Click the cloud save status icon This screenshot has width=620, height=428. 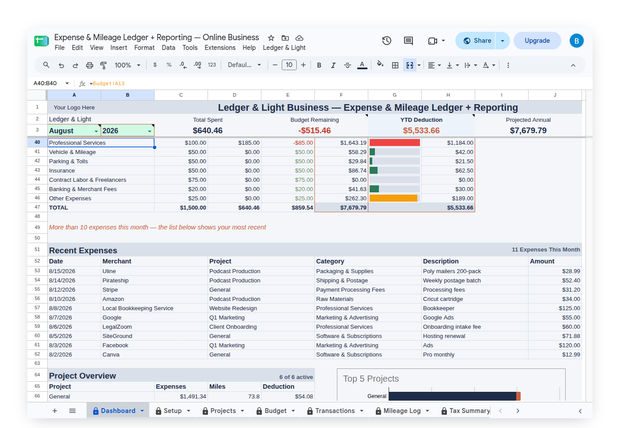(299, 38)
